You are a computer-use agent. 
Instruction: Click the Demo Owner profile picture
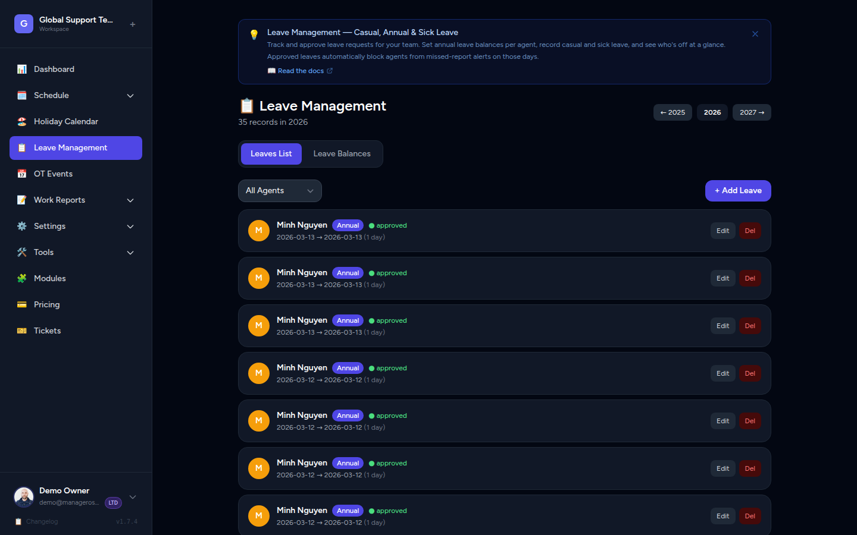tap(24, 496)
